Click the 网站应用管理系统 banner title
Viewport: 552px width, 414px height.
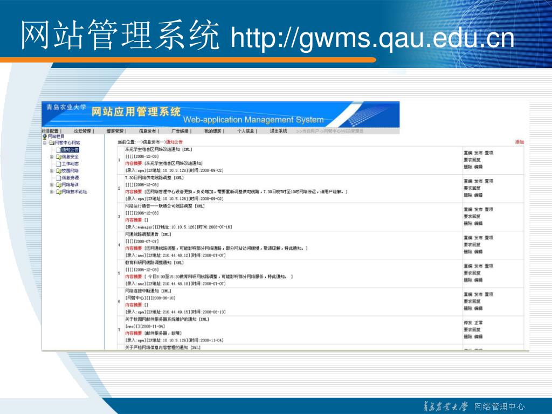[136, 112]
